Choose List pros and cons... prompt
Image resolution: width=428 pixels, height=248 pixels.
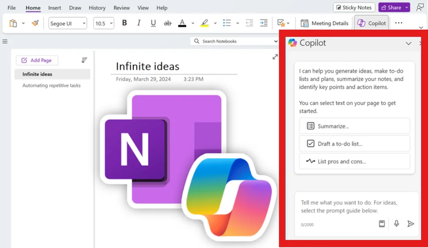pyautogui.click(x=354, y=161)
